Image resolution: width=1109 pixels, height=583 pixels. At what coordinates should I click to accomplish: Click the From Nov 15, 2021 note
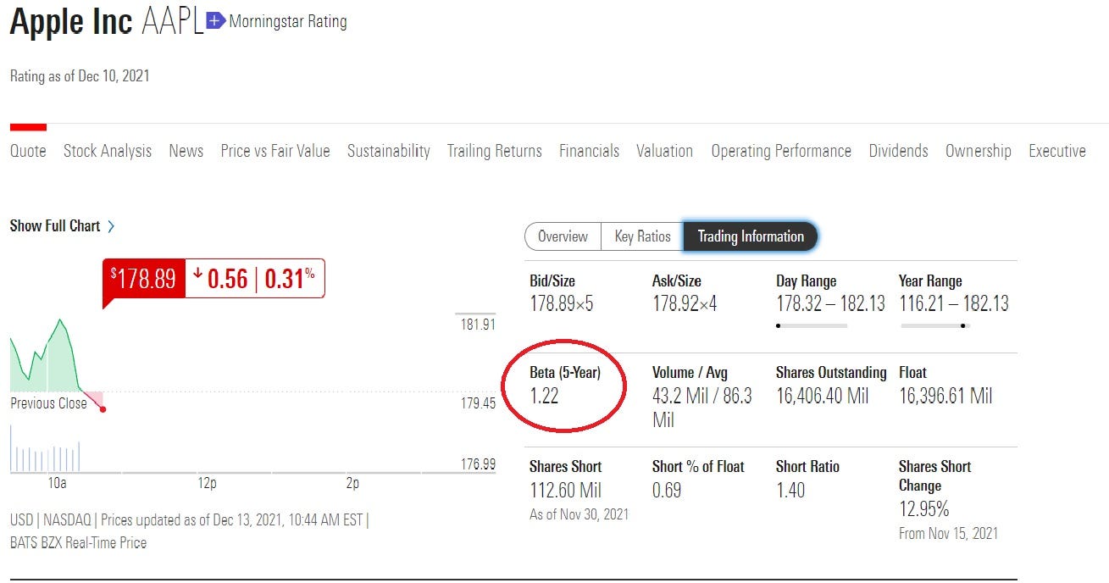tap(949, 534)
